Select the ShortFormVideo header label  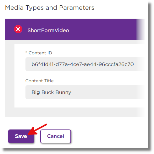[x=48, y=30]
